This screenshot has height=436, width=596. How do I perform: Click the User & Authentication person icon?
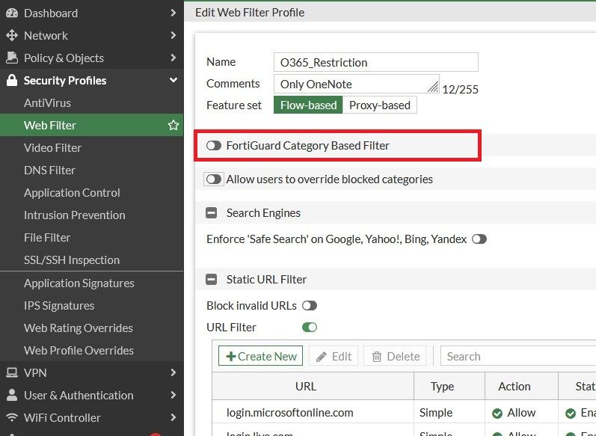click(x=12, y=395)
